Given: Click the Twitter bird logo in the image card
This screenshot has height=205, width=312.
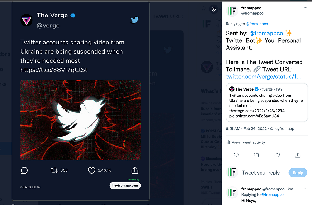Looking at the screenshot, I should click(x=134, y=20).
